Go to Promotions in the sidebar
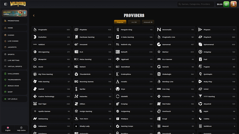This screenshot has height=134, width=239. 13,21
